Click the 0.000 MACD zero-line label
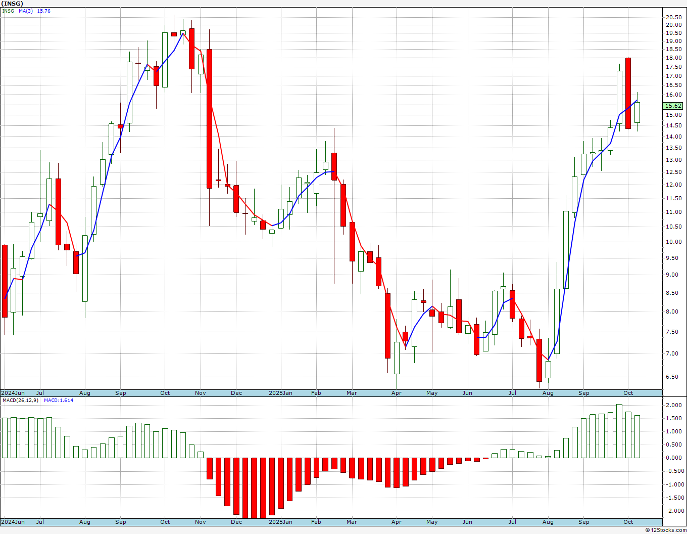The image size is (687, 534). (674, 458)
